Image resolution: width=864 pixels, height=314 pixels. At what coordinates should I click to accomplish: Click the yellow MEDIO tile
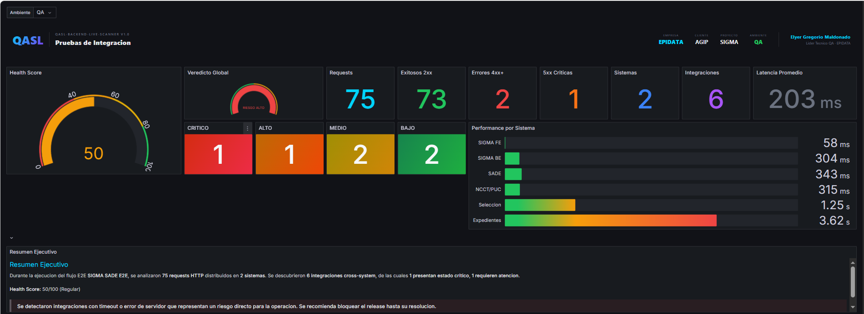point(360,154)
